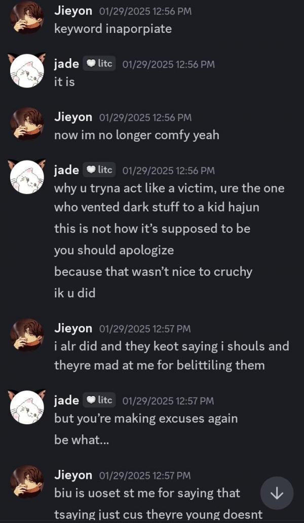Click the litc tag on jade's 'it is' message
The height and width of the screenshot is (523, 304).
tap(99, 64)
